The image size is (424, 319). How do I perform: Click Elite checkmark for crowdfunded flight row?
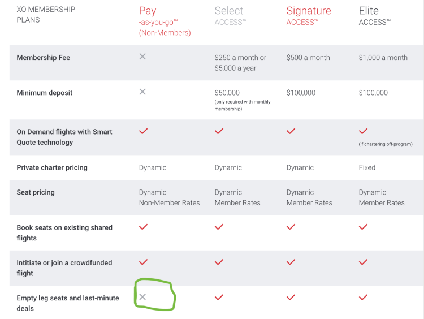pyautogui.click(x=363, y=262)
